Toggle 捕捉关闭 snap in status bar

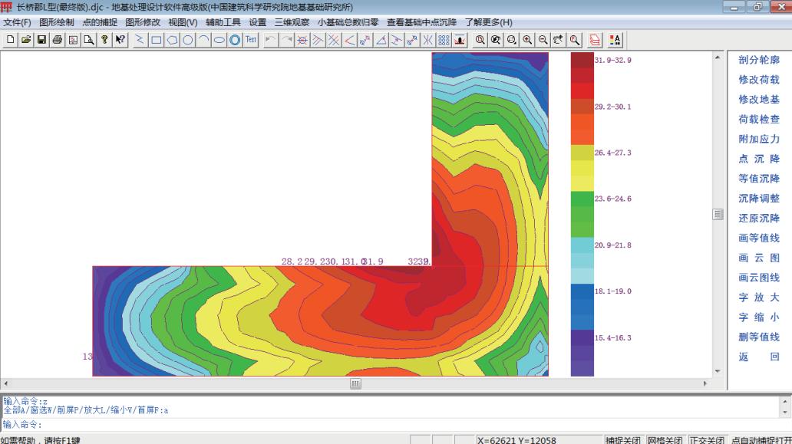click(623, 440)
